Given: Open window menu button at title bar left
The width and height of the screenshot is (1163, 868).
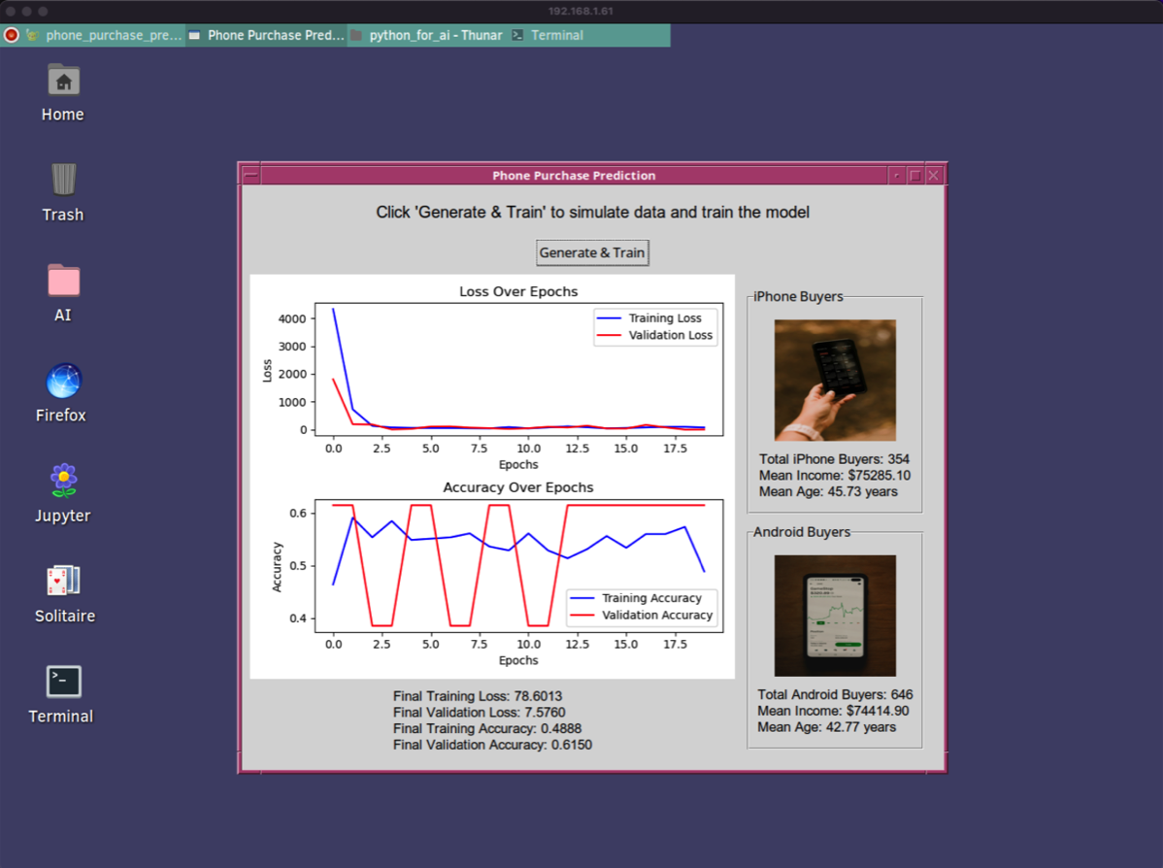Looking at the screenshot, I should (251, 176).
